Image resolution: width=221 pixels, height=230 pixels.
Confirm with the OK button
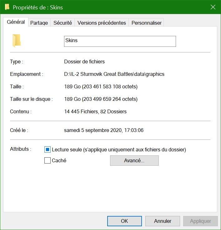point(124,221)
